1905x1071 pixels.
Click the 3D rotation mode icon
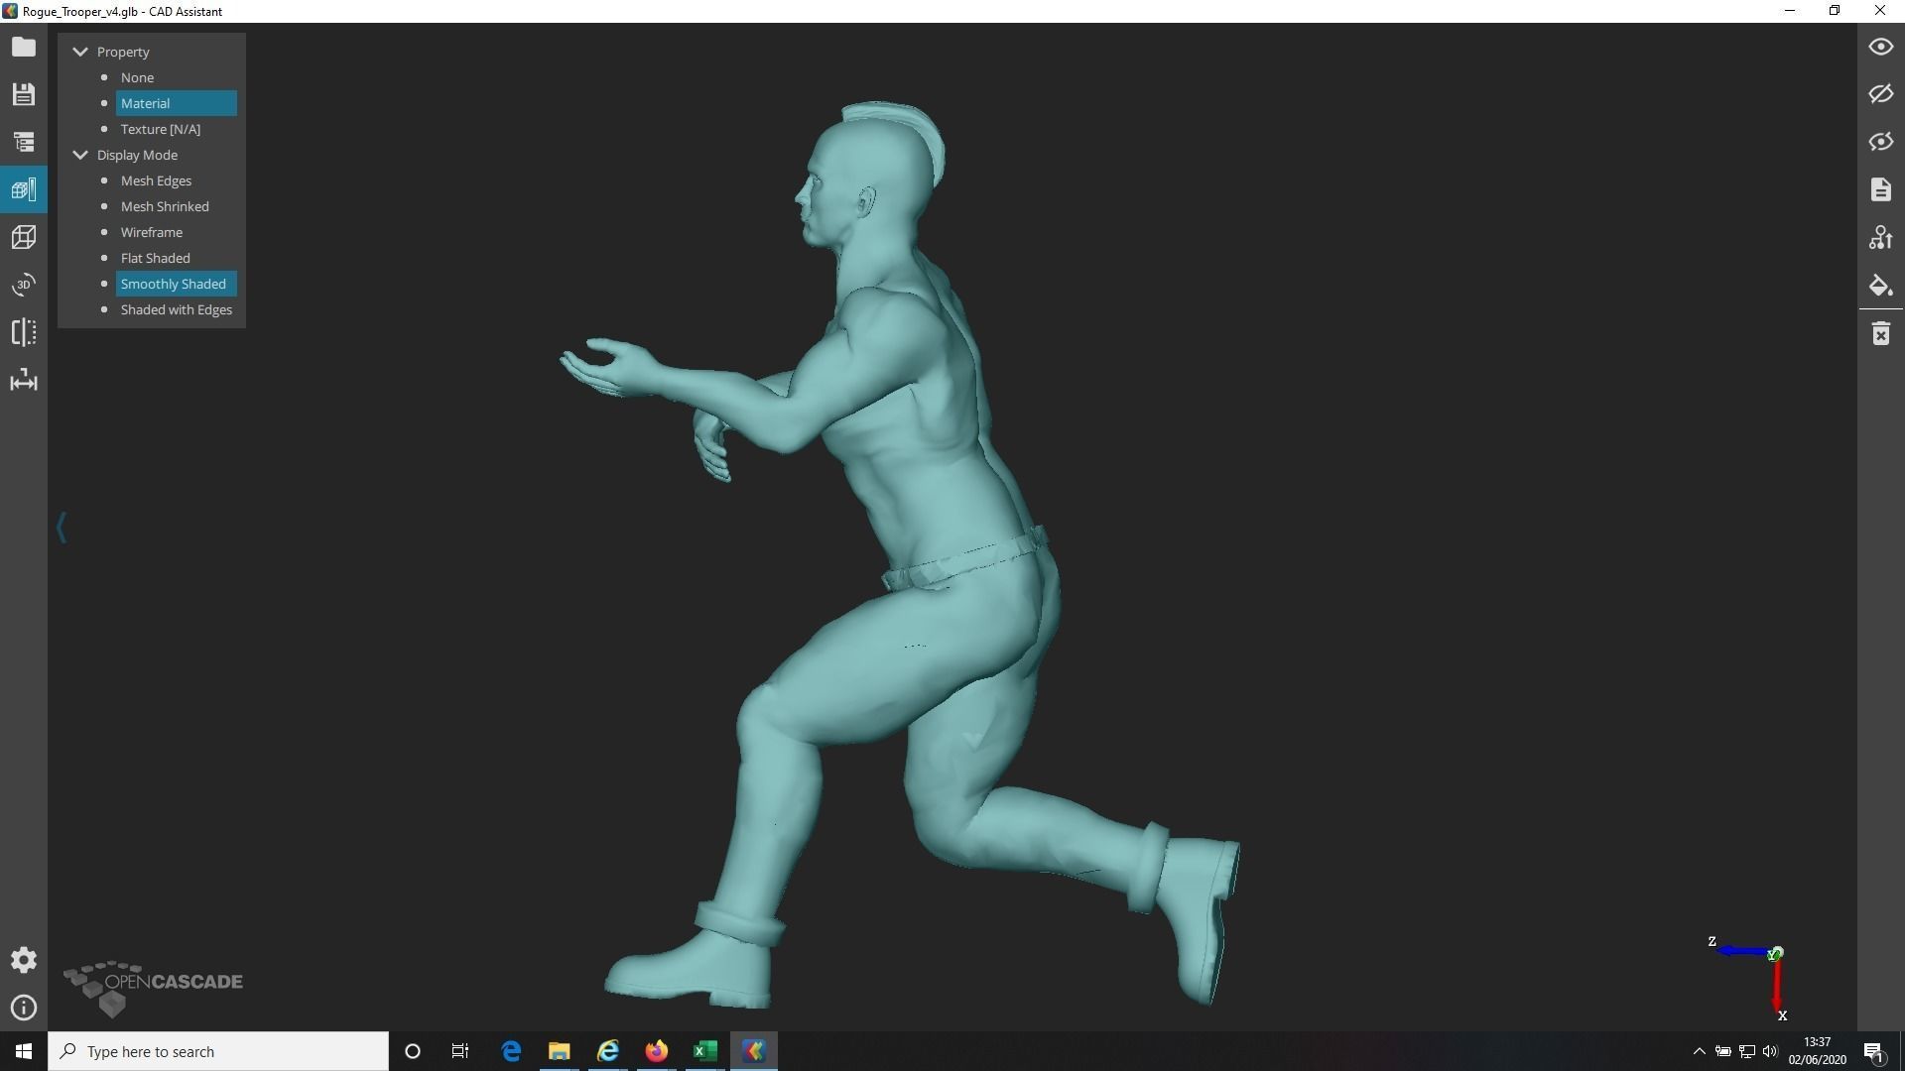[x=24, y=285]
